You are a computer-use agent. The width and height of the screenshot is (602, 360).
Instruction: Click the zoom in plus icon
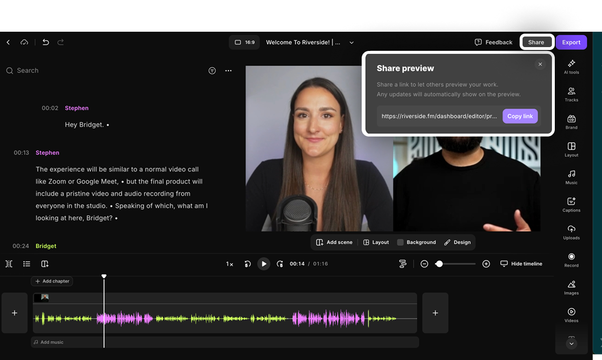(x=486, y=264)
